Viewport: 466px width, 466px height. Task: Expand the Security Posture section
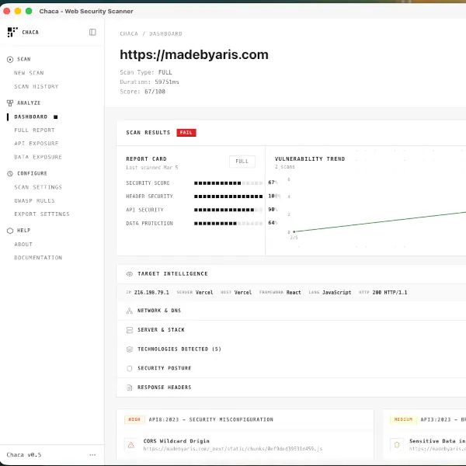click(164, 368)
